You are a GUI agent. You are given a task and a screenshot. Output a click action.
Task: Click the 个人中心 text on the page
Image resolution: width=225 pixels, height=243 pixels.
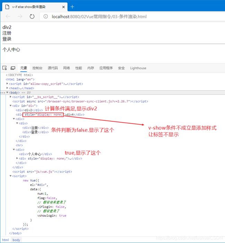click(11, 49)
